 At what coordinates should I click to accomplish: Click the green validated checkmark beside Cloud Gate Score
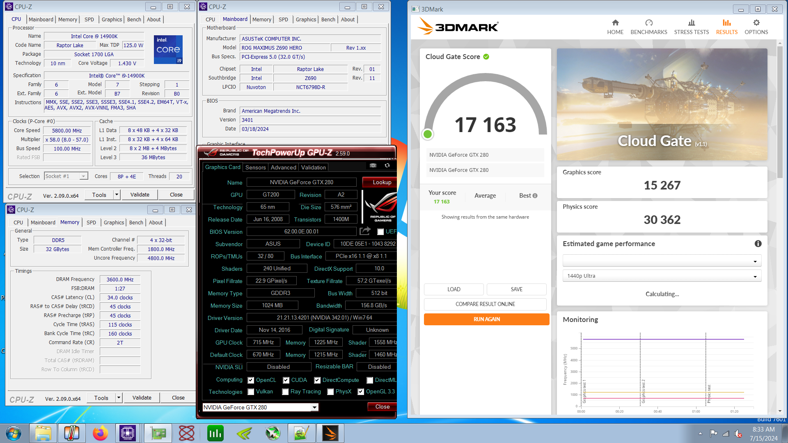click(x=486, y=57)
